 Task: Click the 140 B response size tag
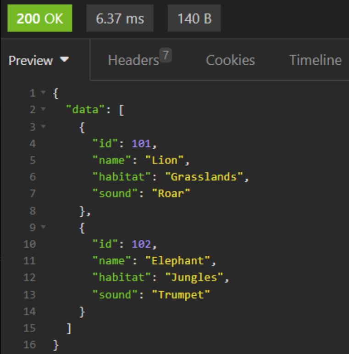[194, 18]
